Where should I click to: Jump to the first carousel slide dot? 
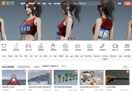[x=57, y=38]
